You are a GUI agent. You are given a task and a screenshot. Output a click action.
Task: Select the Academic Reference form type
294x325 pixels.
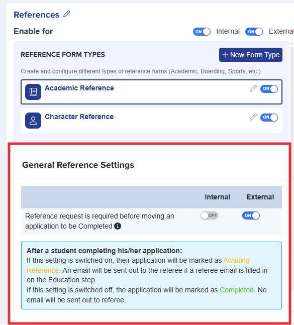[x=151, y=92]
